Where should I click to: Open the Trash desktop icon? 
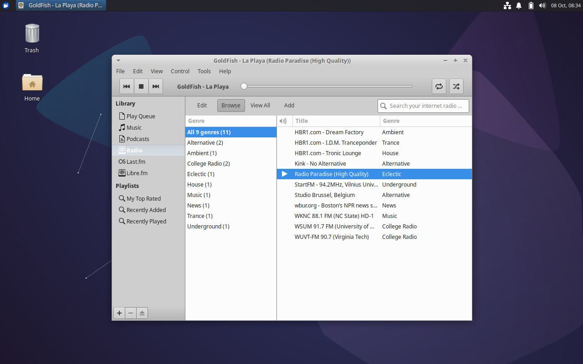(32, 38)
